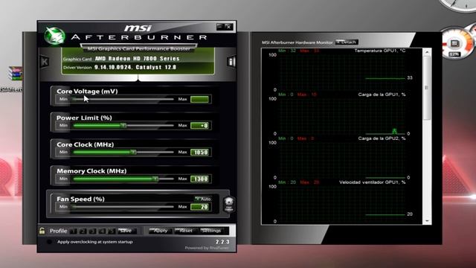
Task: Click the Core Voltage (mV) label
Action: click(x=87, y=91)
